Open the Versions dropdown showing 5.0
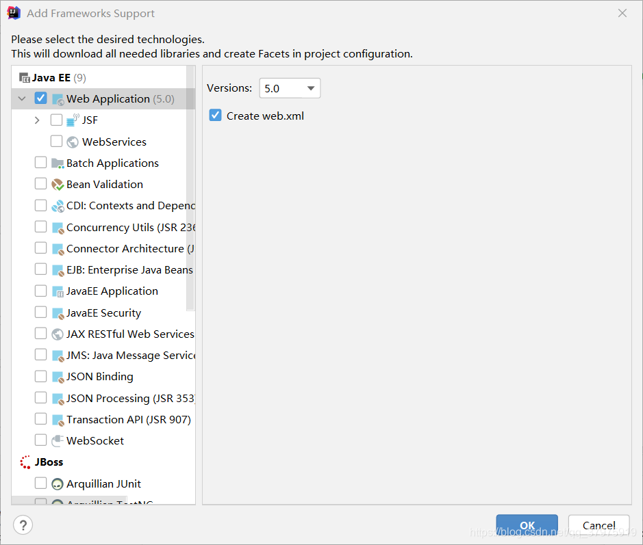This screenshot has width=643, height=545. click(290, 88)
